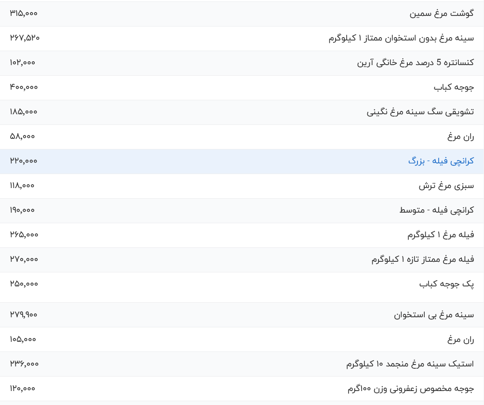This screenshot has width=484, height=405.
Task: Click the ۴۰۰,۰۰۰ price cell
Action: (24, 87)
